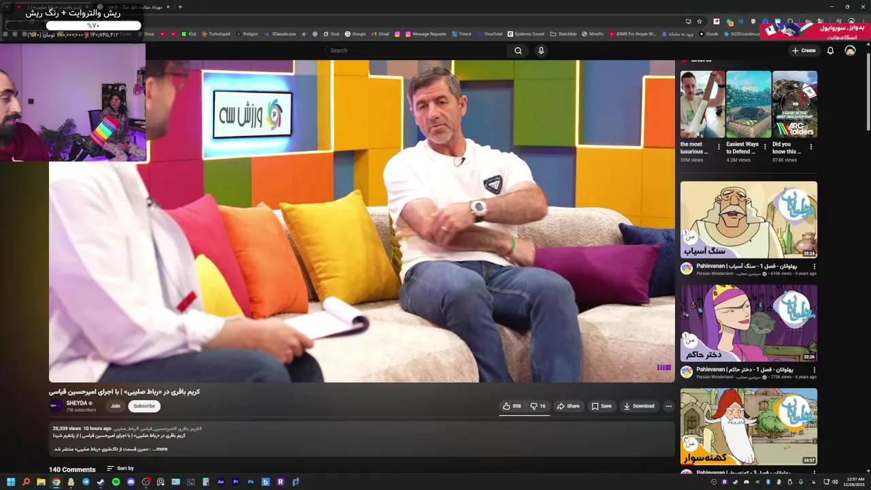Open options for 'Easiest Ways to Defend' short
871x490 pixels.
click(764, 146)
